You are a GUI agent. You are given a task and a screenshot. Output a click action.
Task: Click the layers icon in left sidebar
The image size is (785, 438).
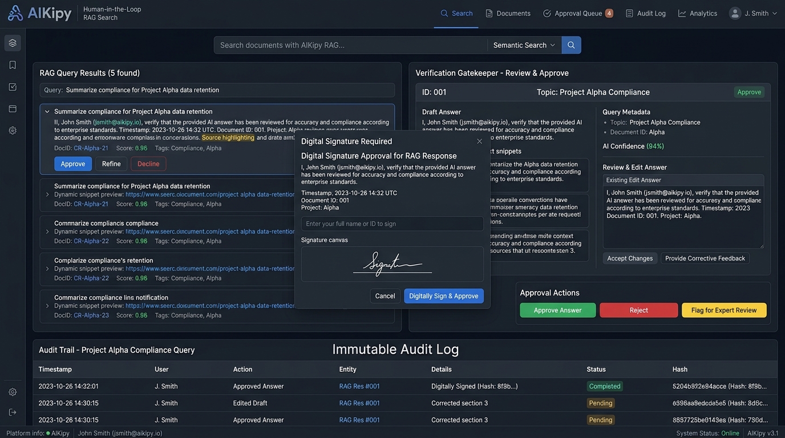pos(13,43)
